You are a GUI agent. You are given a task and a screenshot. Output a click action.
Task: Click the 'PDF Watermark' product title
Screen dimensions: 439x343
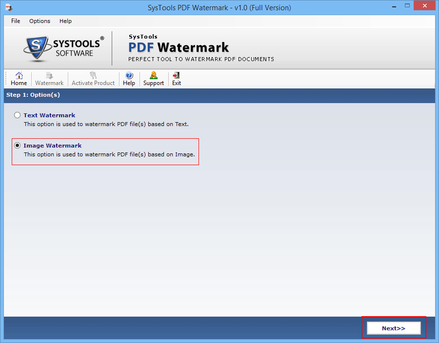(x=179, y=47)
